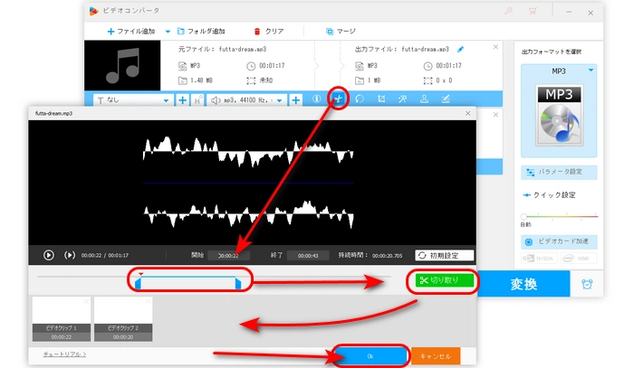Toggle ビデオカード加速 option
Screen dimensions: 634x368
point(559,241)
